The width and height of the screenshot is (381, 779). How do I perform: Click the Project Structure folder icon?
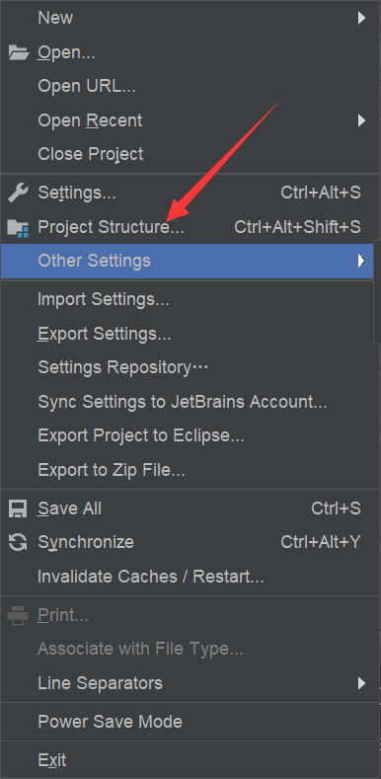19,227
